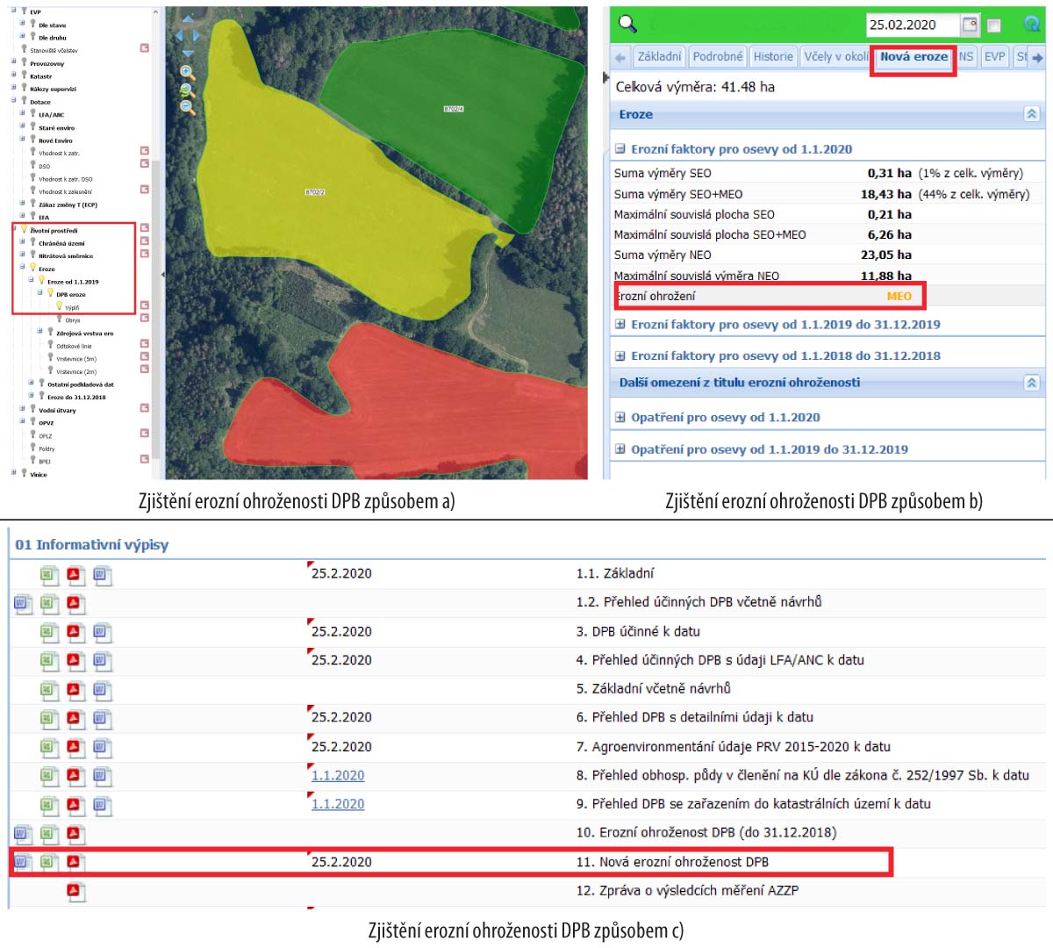Download Word file for 3. DPB účinné k datu
Image resolution: width=1053 pixels, height=948 pixels.
click(102, 633)
